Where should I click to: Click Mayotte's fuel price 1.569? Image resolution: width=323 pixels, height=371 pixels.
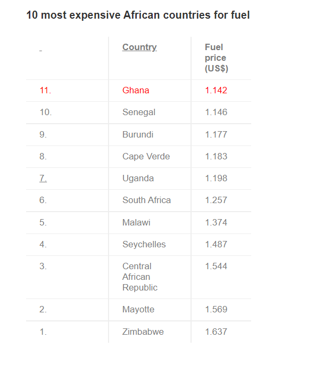pos(216,310)
